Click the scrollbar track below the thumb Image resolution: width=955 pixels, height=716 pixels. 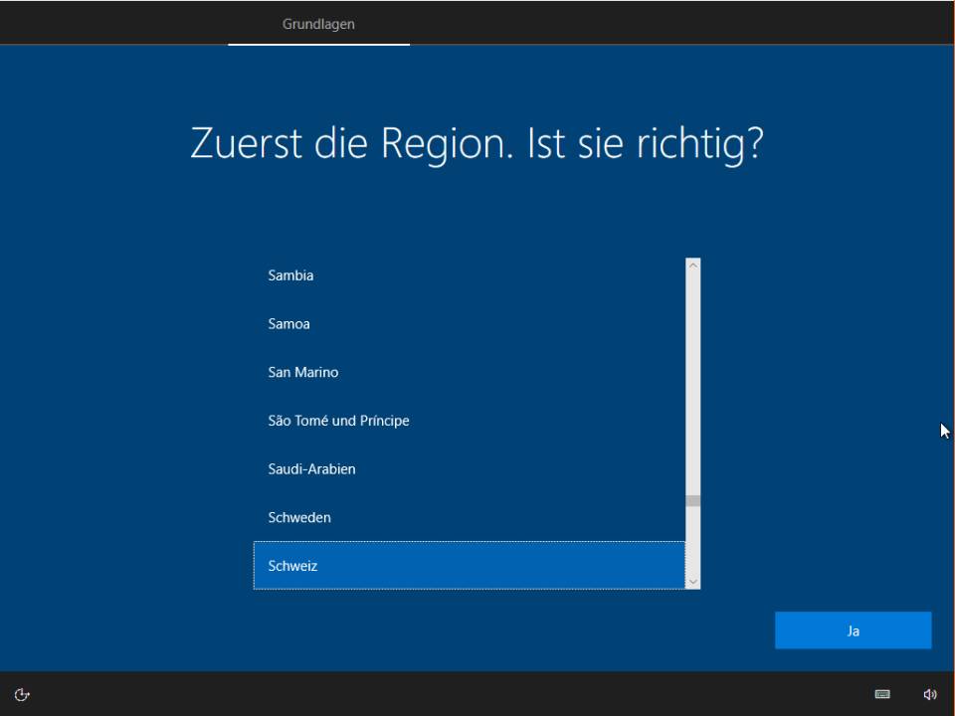click(x=693, y=540)
